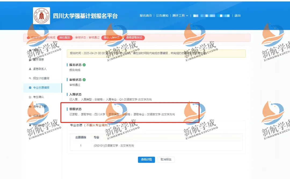Click the green check beside 报名状态 heading
The height and width of the screenshot is (179, 290).
pos(84,65)
